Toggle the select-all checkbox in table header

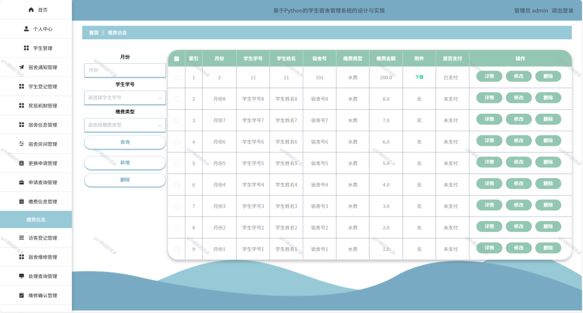coord(176,59)
